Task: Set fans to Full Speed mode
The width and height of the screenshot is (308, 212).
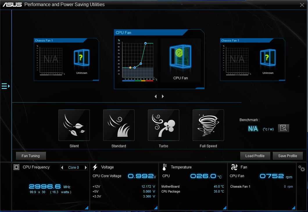Action: click(208, 125)
